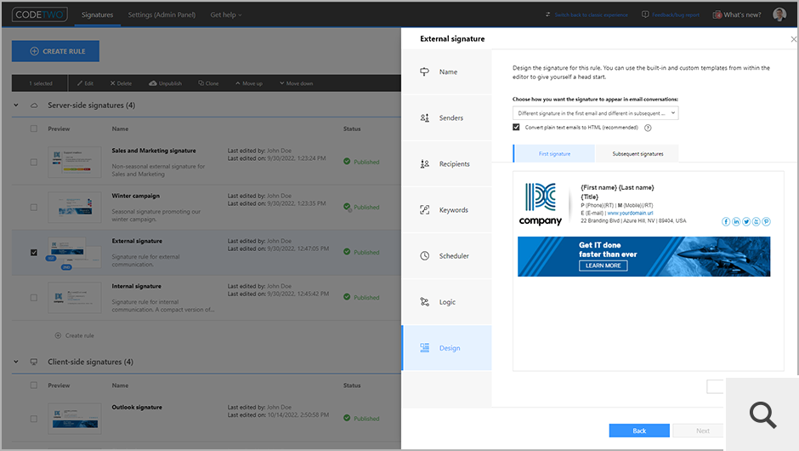Click the monitor icon for Client-side signatures
799x451 pixels.
pos(34,362)
